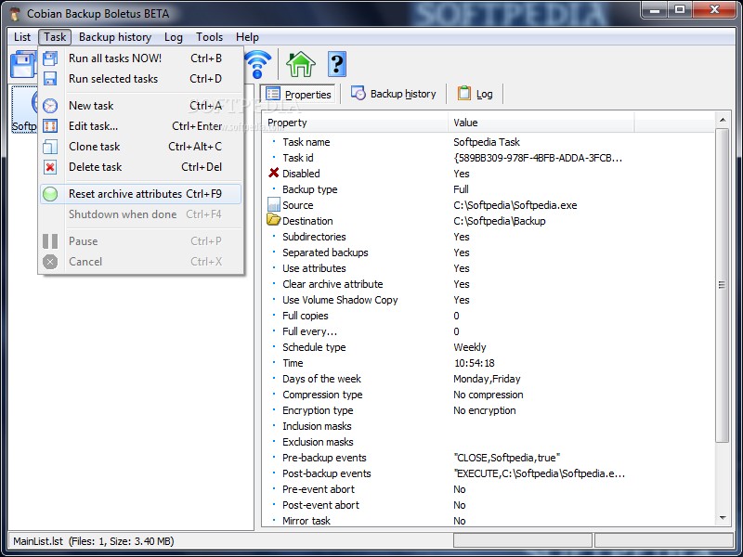The height and width of the screenshot is (557, 743).
Task: Select the Compression type row
Action: (x=489, y=395)
